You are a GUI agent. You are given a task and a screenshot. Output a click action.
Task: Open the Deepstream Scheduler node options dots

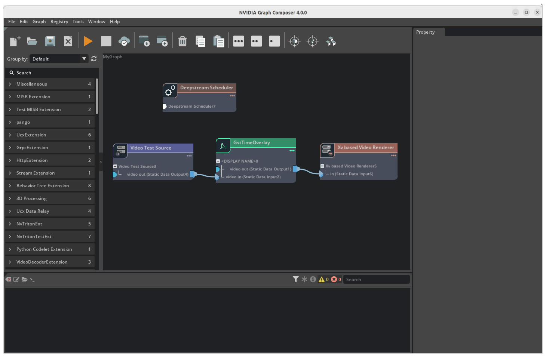(x=232, y=96)
